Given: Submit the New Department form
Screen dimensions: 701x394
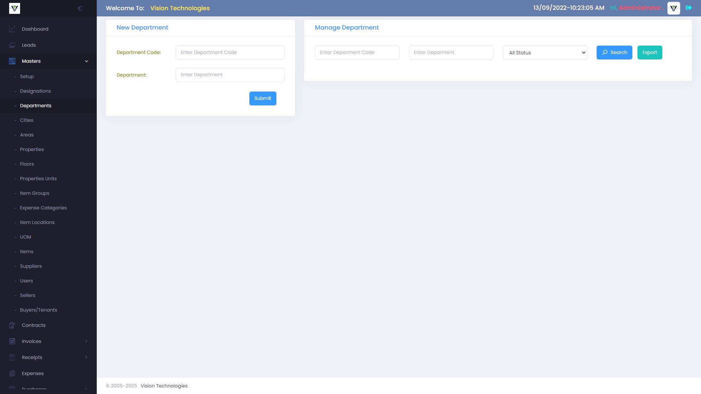Looking at the screenshot, I should click(263, 98).
